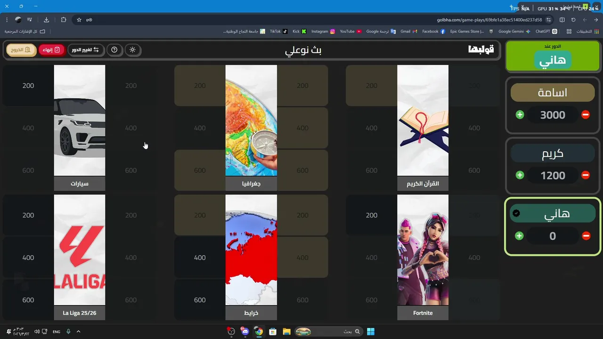Subtract points from اسامة with the red minus
Screen dimensions: 603x339
click(586, 115)
